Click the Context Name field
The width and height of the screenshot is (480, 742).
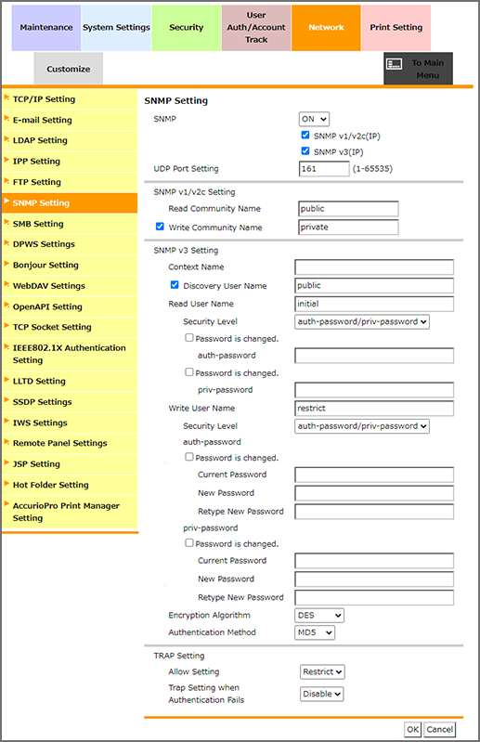374,267
